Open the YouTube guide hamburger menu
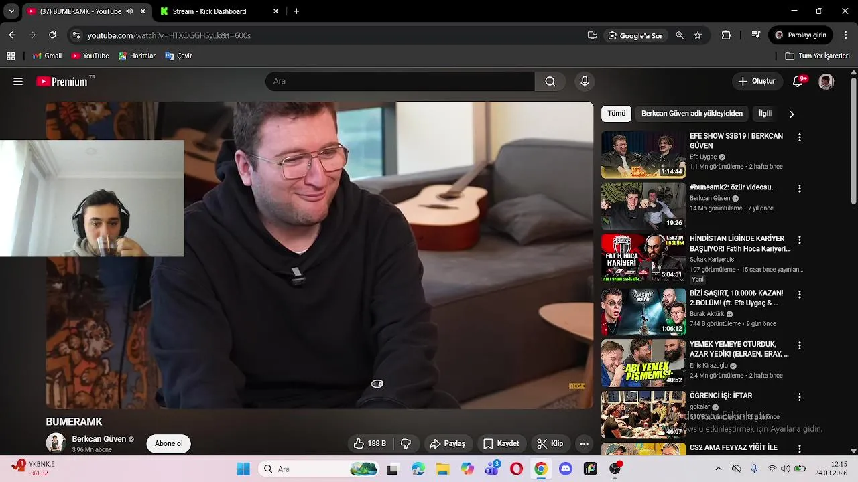This screenshot has height=482, width=858. click(18, 82)
